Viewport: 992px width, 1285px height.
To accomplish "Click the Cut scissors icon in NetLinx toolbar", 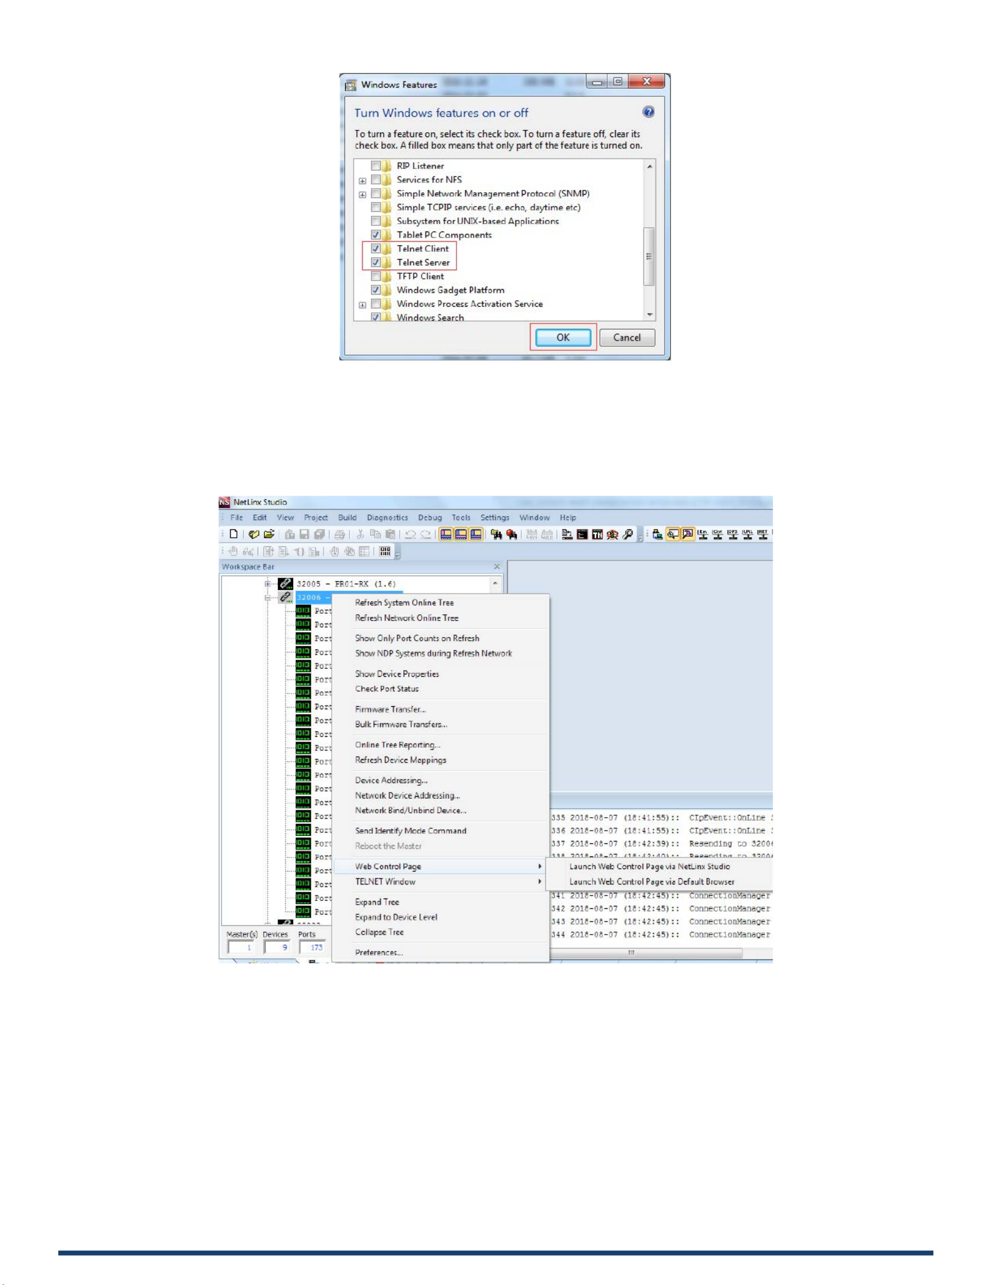I will tap(360, 534).
